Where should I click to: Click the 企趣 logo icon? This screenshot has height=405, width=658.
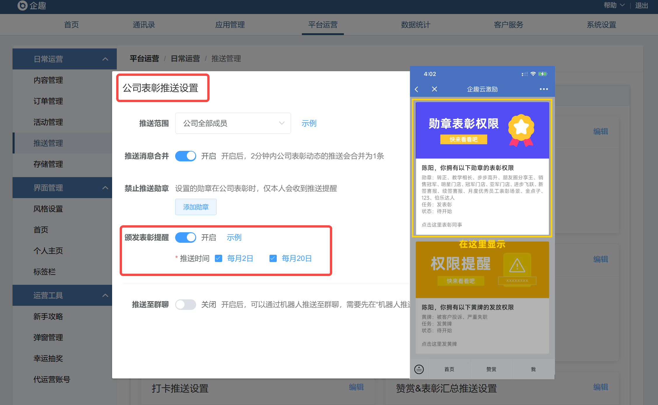[x=22, y=5]
